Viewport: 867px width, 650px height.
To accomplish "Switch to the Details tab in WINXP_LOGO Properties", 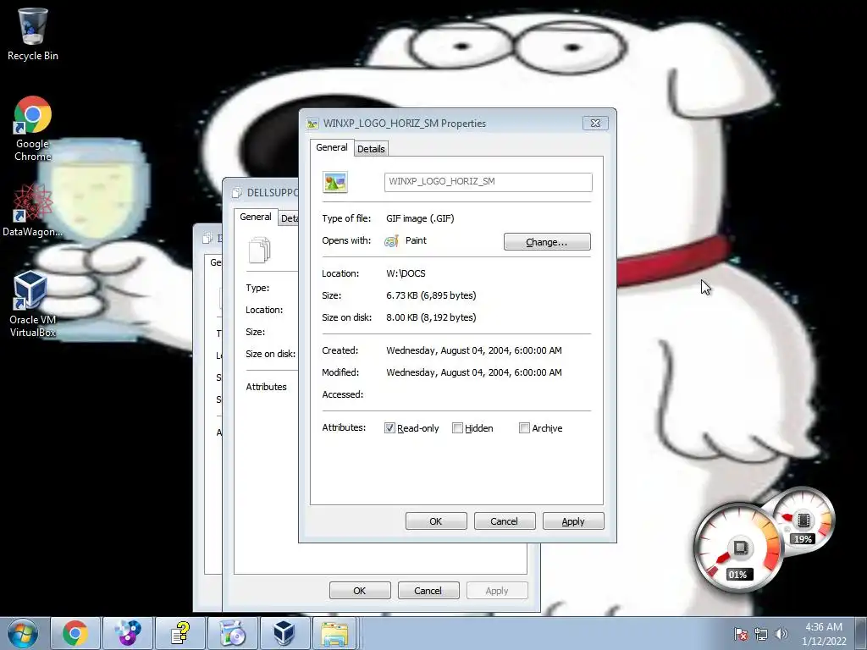I will [x=371, y=149].
